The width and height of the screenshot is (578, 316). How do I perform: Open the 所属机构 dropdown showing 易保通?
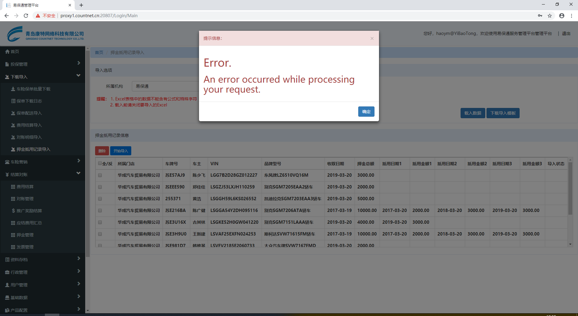tap(165, 86)
